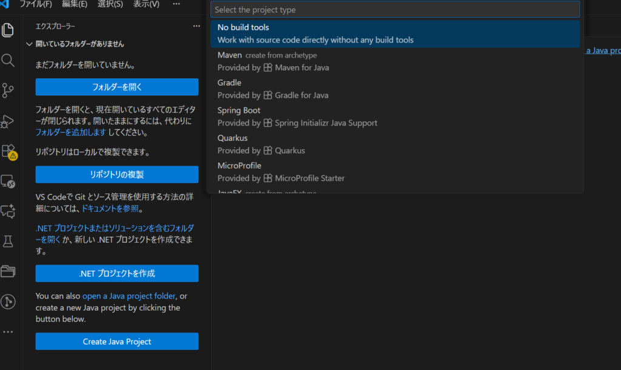
Task: Open the Testing flask icon
Action: coord(8,241)
